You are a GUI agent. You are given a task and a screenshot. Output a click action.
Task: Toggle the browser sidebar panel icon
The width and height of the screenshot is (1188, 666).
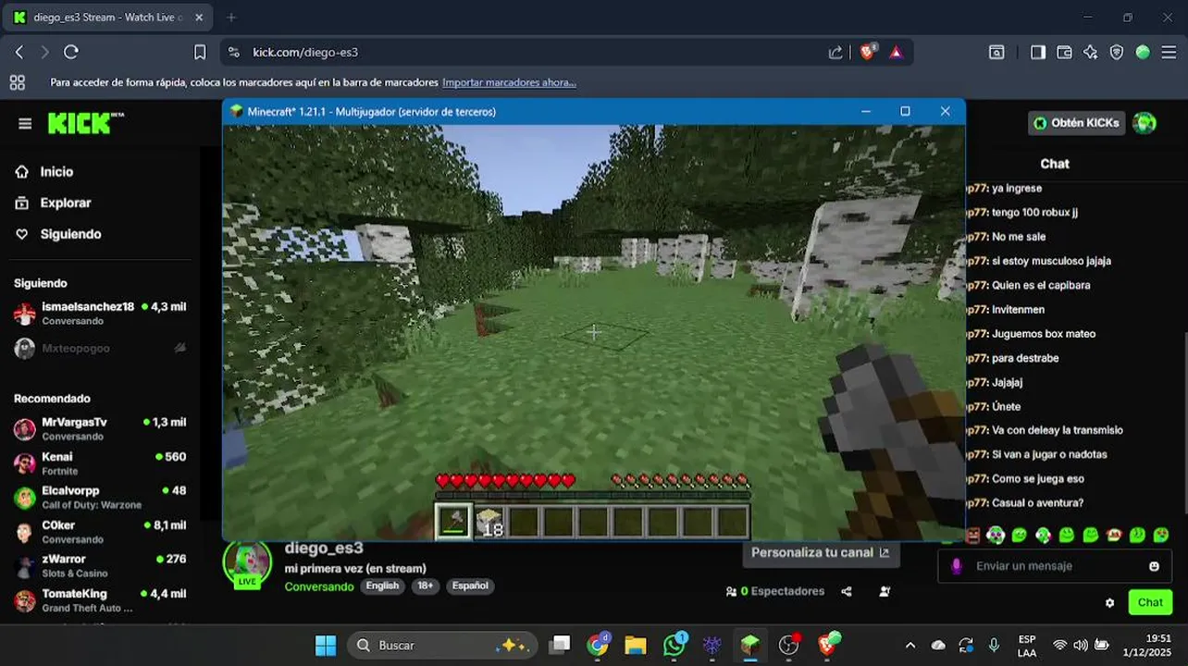point(1038,53)
